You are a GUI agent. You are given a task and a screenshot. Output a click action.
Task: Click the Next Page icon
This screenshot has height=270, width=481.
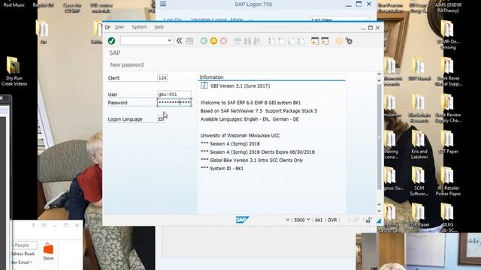(291, 41)
